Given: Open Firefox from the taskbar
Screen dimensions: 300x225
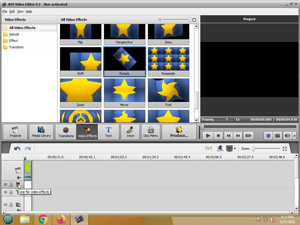Looking at the screenshot, I should 61,219.
